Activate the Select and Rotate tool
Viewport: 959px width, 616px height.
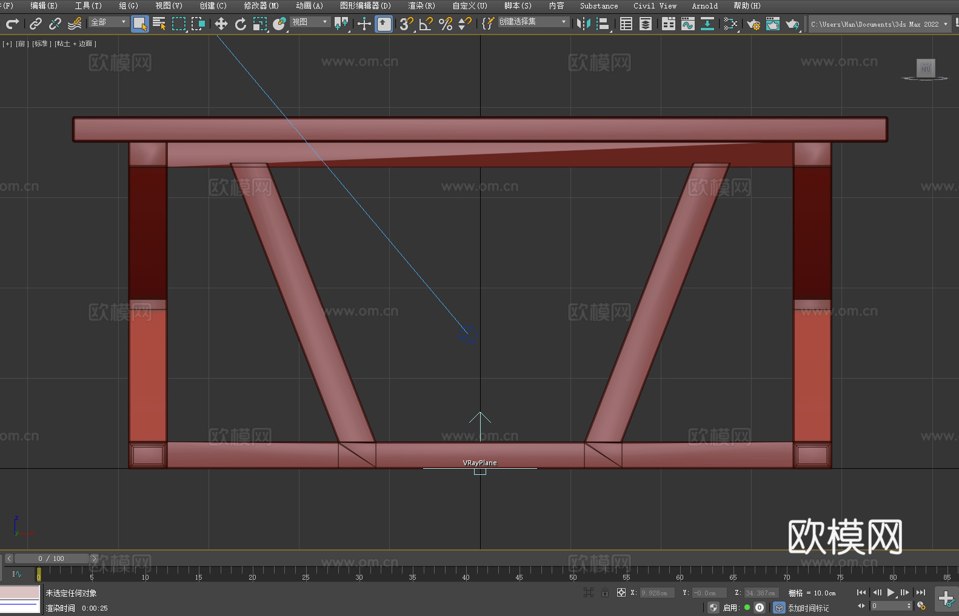coord(241,24)
